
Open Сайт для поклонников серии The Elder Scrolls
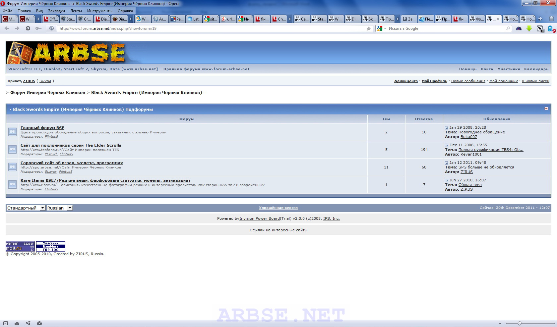tap(71, 145)
